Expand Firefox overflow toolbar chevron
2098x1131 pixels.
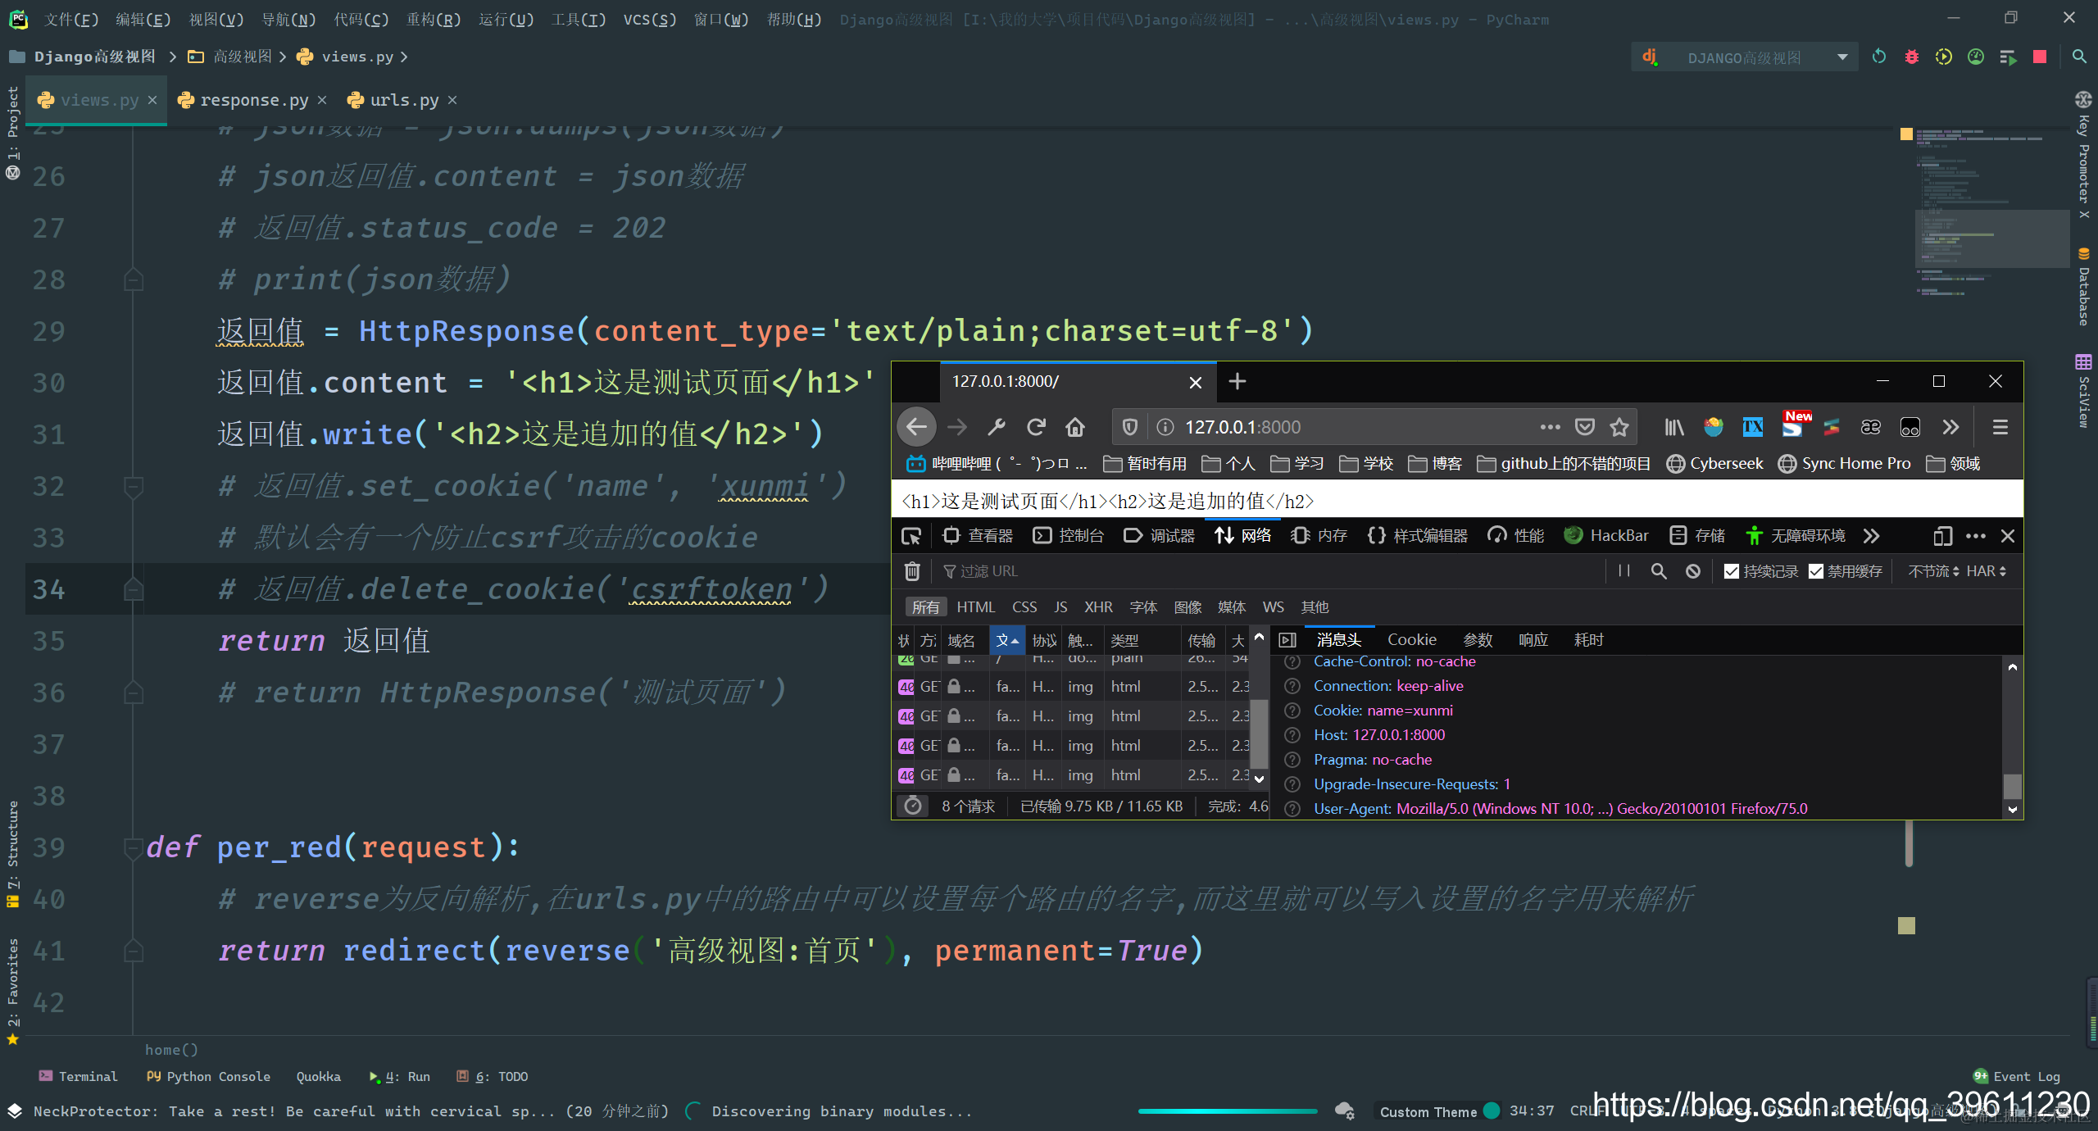1950,427
